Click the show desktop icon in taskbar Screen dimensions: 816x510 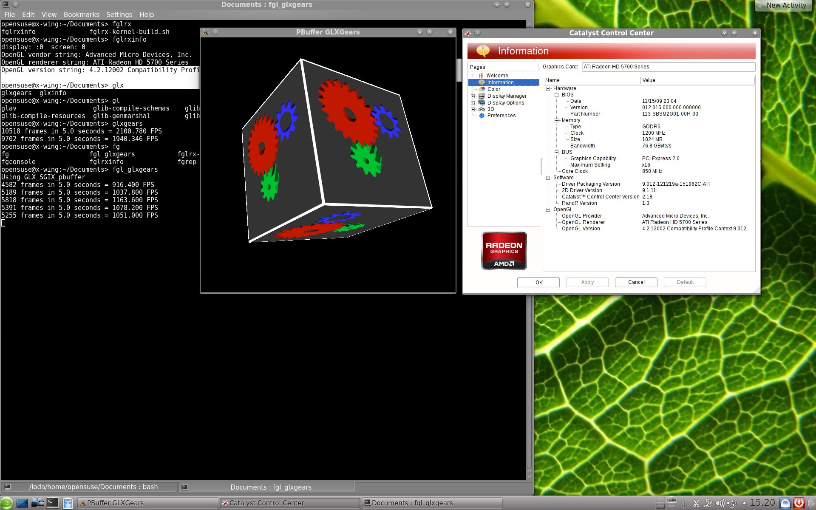pos(22,503)
